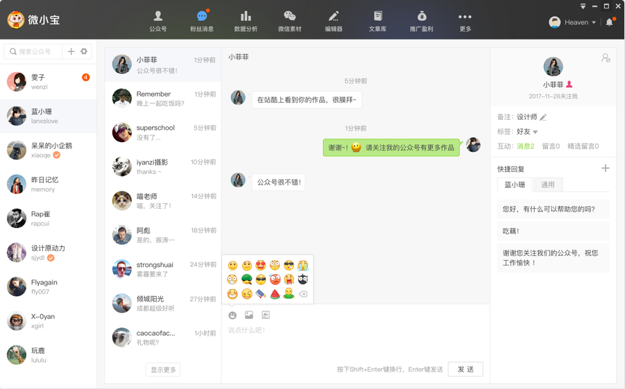Open the strongshuai conversation
The image size is (625, 389).
[x=163, y=270]
